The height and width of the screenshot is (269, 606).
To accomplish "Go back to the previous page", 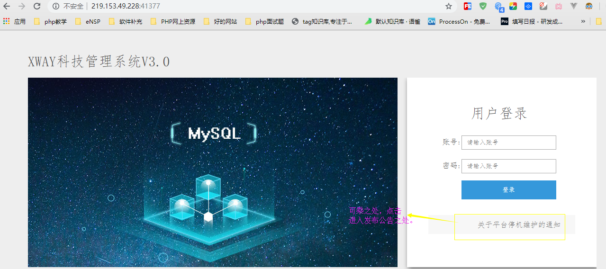I will click(x=7, y=6).
